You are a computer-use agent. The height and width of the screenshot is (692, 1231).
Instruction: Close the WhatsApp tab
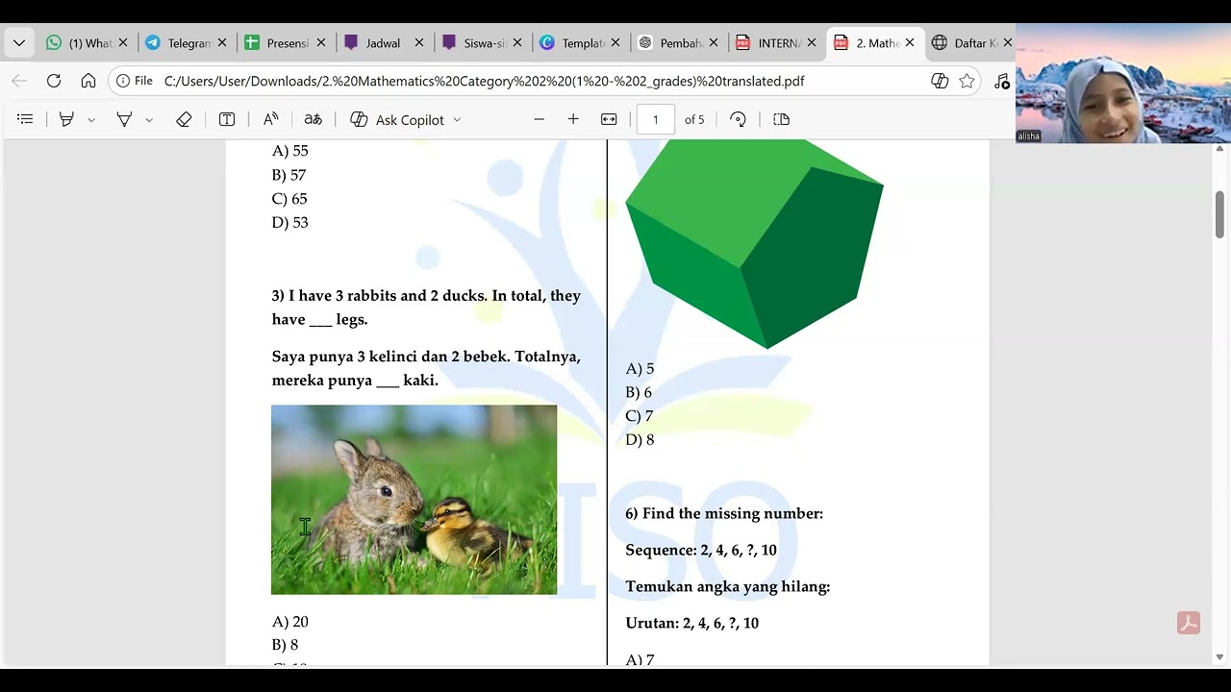[123, 43]
